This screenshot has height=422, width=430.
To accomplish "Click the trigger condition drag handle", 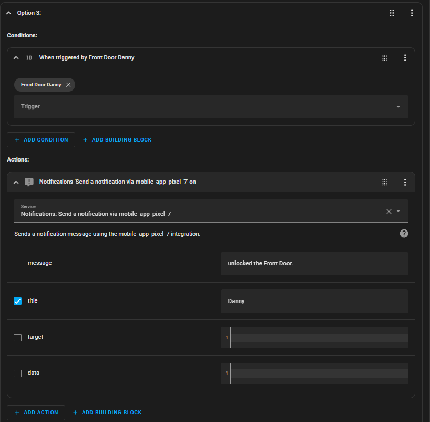I will (x=384, y=58).
